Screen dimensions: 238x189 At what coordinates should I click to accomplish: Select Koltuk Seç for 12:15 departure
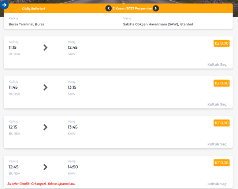click(x=217, y=144)
